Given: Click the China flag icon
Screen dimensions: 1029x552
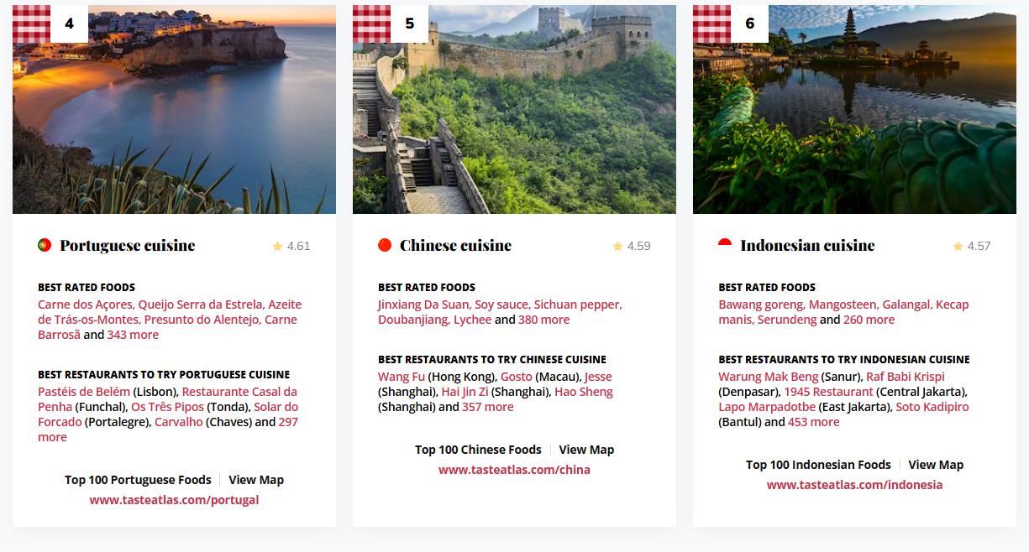Looking at the screenshot, I should (385, 245).
